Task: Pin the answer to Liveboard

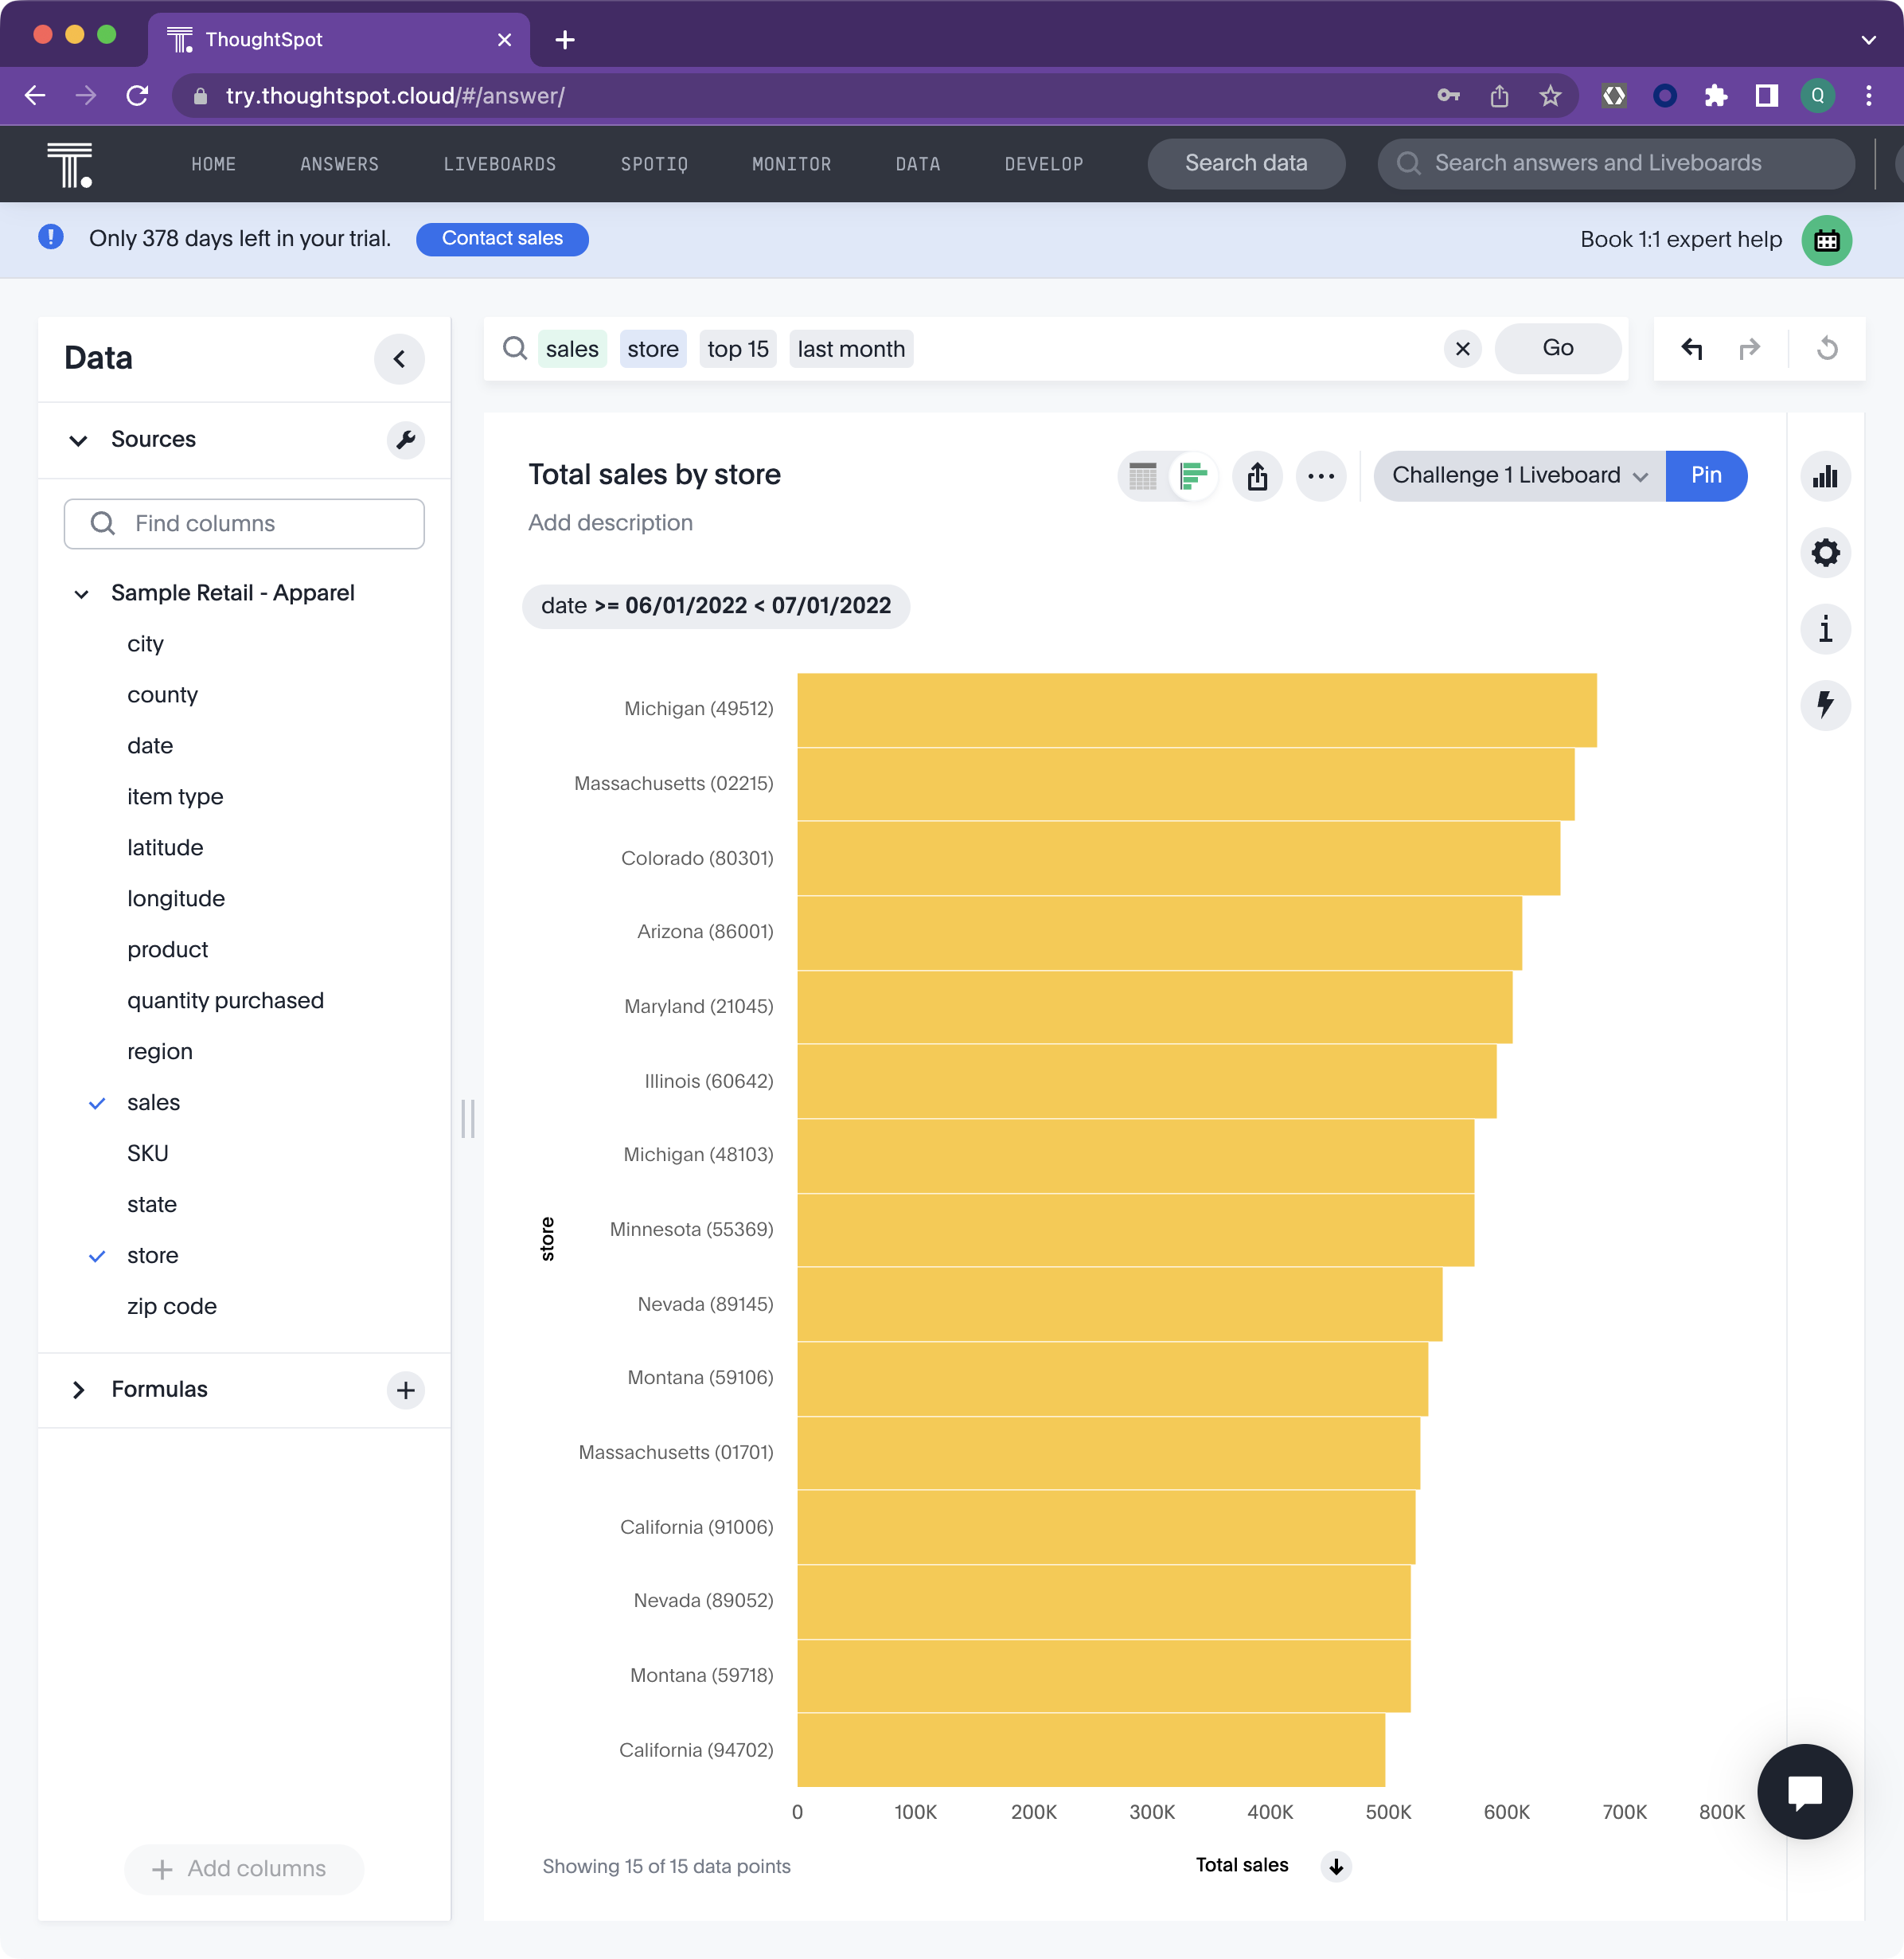Action: tap(1706, 475)
